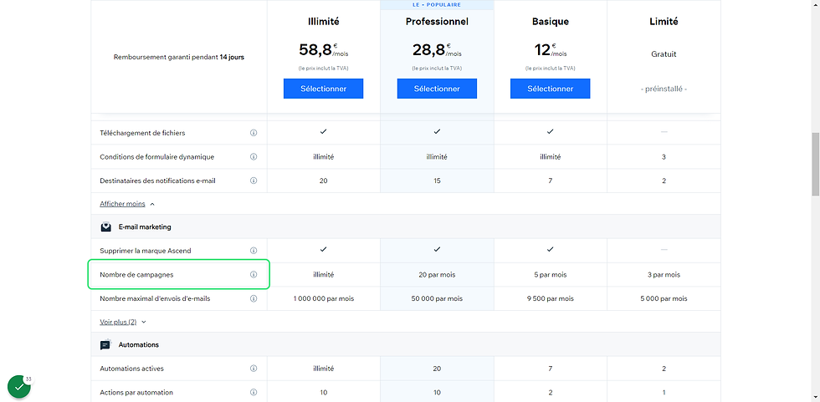Viewport: 820px width, 402px height.
Task: Click the E-mail marketing section title
Action: click(145, 227)
